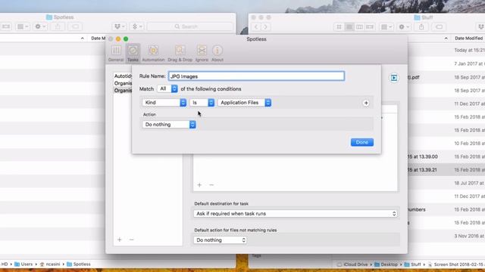The height and width of the screenshot is (272, 485).
Task: Switch Stuff window to cover flow view
Action: pyautogui.click(x=370, y=27)
